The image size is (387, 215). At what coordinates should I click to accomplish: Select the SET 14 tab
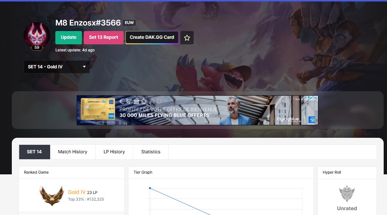pos(35,152)
